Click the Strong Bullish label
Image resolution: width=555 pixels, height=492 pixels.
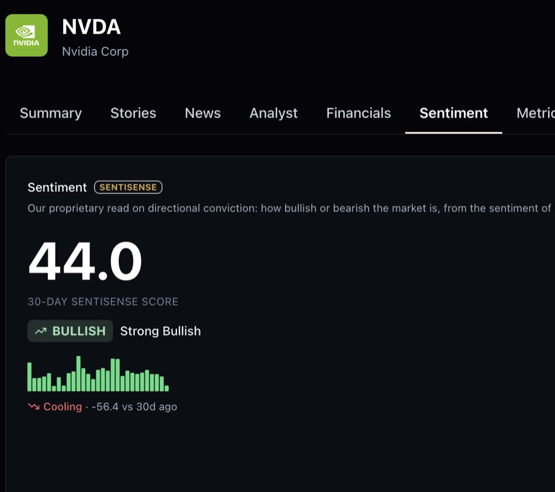pyautogui.click(x=160, y=331)
